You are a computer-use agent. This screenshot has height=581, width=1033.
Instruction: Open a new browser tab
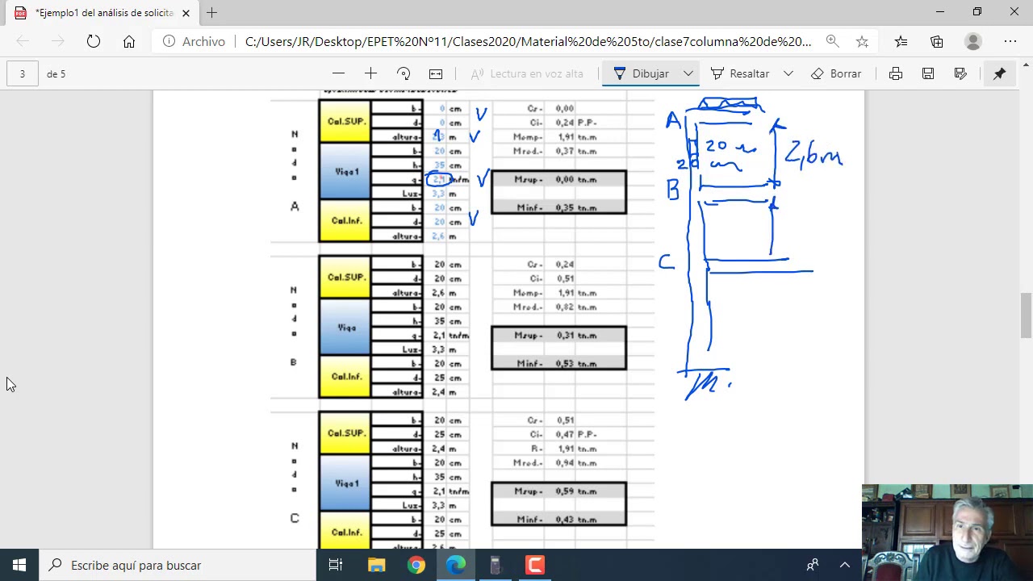211,13
